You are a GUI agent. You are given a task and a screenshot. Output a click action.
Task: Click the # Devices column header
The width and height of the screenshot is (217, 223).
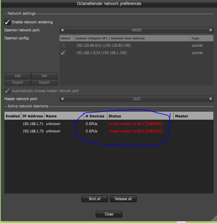click(96, 116)
